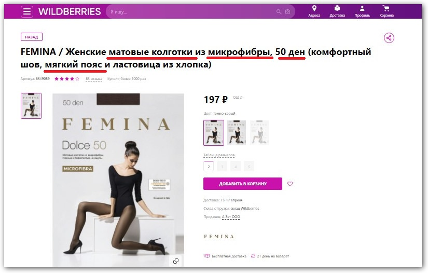428x273 pixels.
Task: Click ДОБАВИТЬ В КОРЗИНУ button
Action: pos(243,184)
